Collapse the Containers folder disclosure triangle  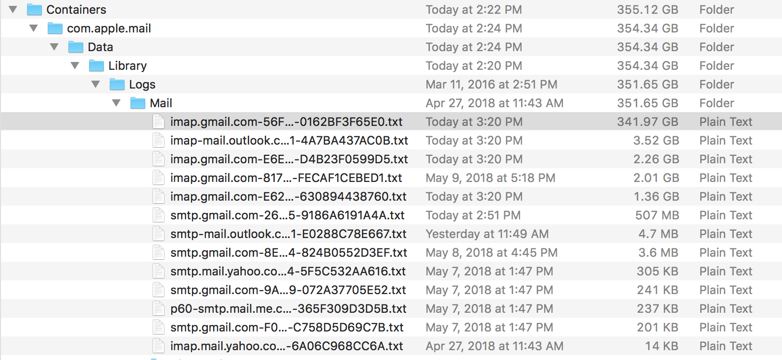tap(13, 10)
